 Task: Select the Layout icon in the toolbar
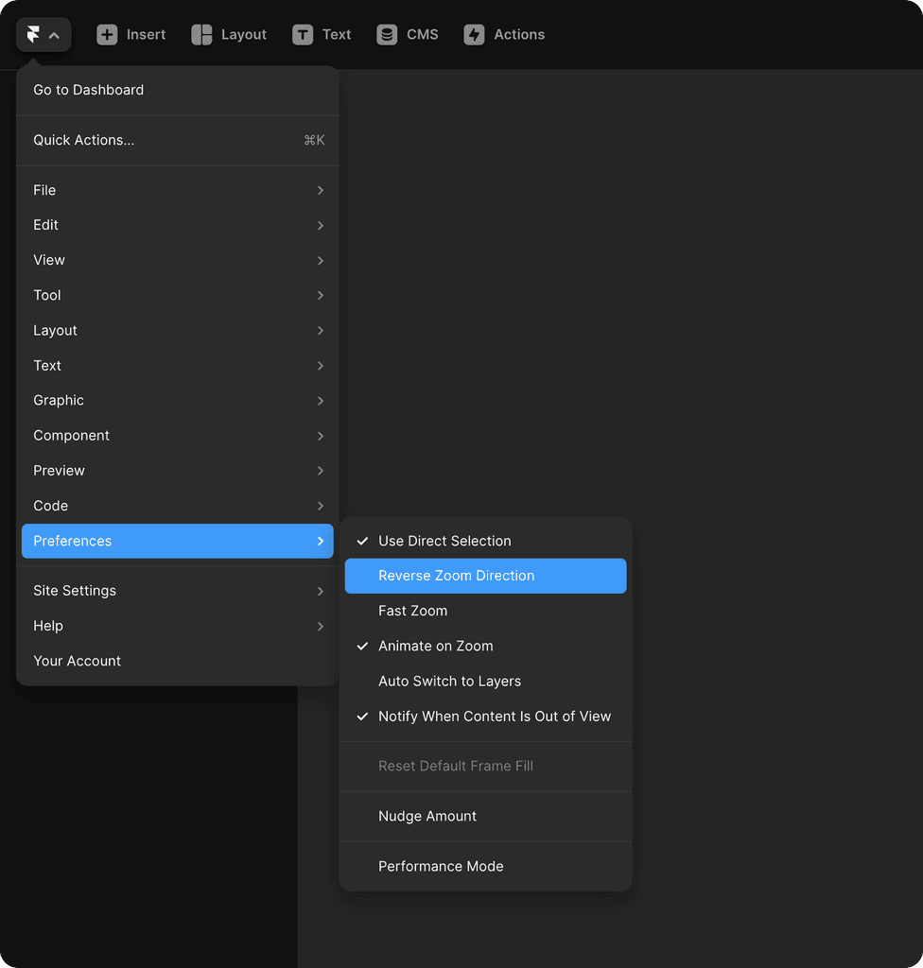pyautogui.click(x=201, y=34)
